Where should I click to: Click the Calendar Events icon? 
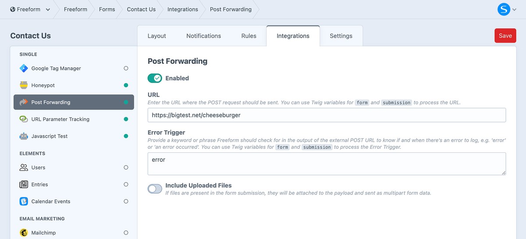(24, 201)
